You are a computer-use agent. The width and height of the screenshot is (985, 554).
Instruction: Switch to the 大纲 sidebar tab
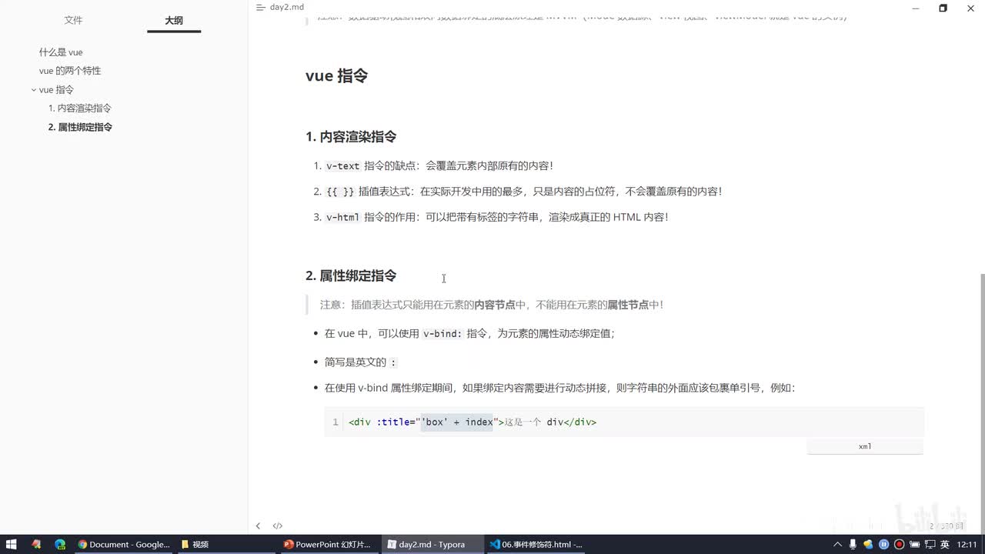(x=174, y=20)
